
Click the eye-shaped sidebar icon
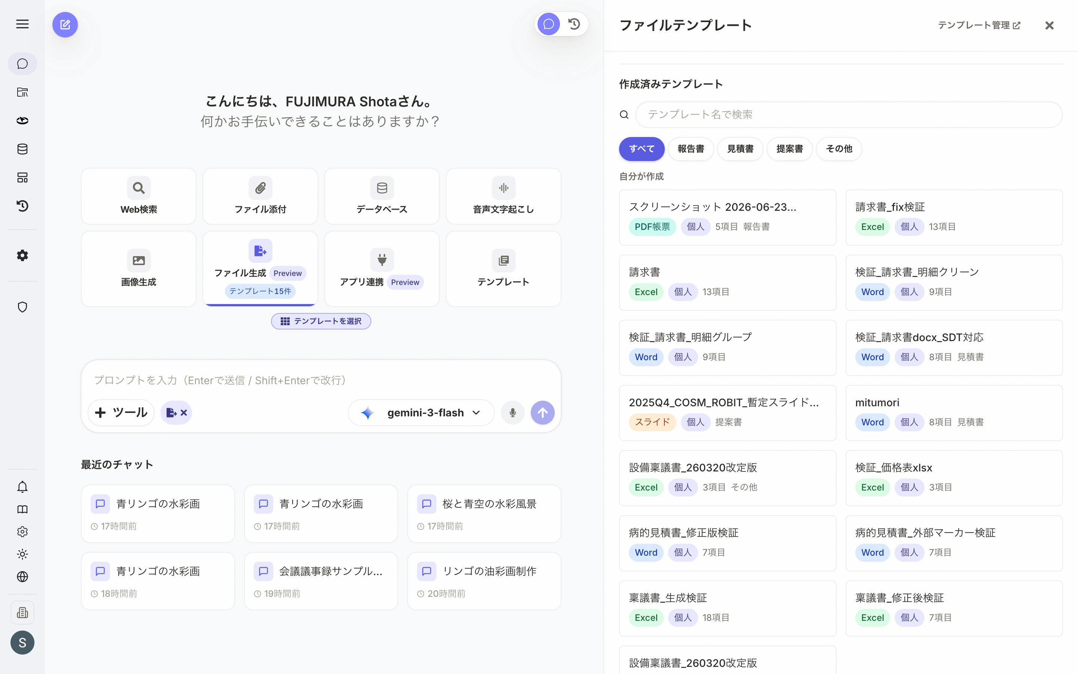pyautogui.click(x=22, y=121)
